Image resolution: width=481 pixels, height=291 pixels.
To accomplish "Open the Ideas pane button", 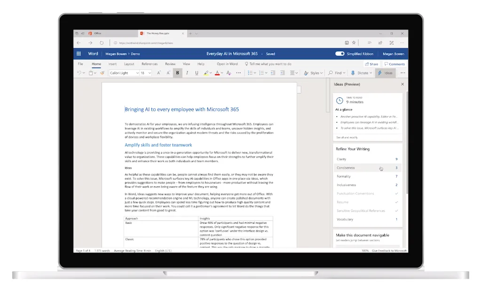I will coord(385,73).
